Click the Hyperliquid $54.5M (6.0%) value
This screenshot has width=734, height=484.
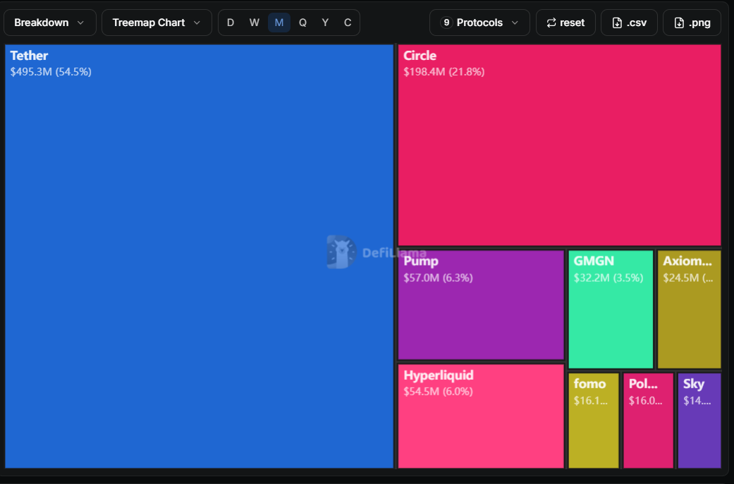[x=438, y=392]
